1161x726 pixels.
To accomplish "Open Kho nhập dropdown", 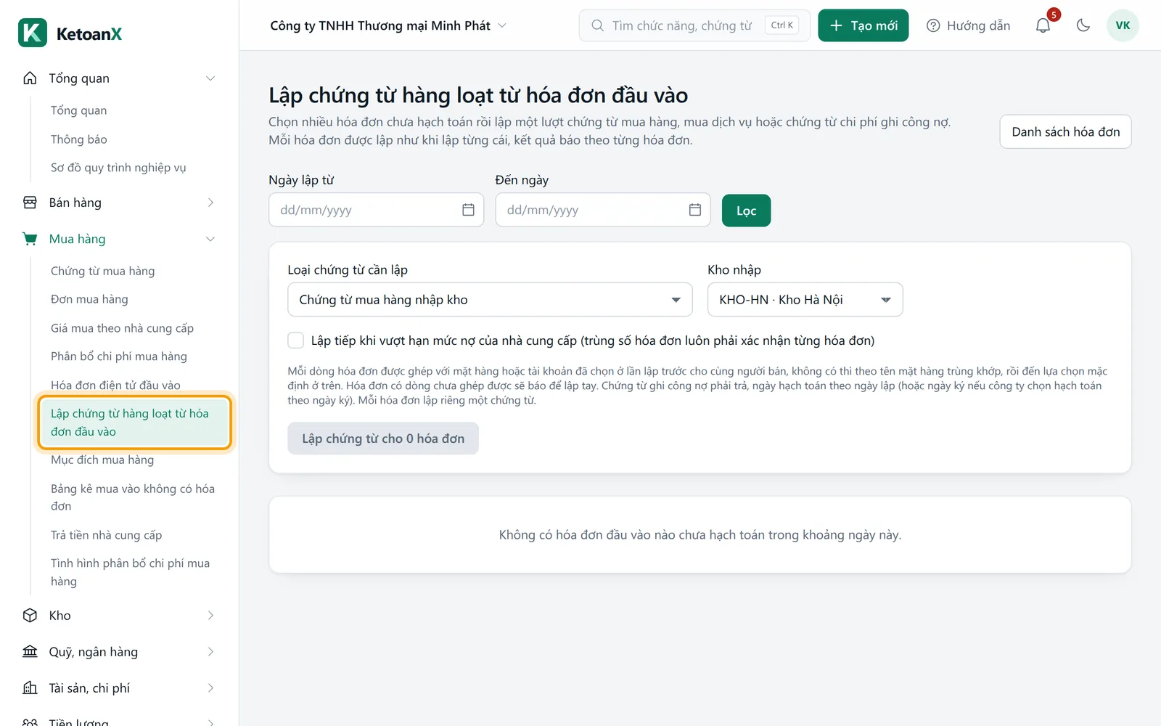I will point(805,300).
